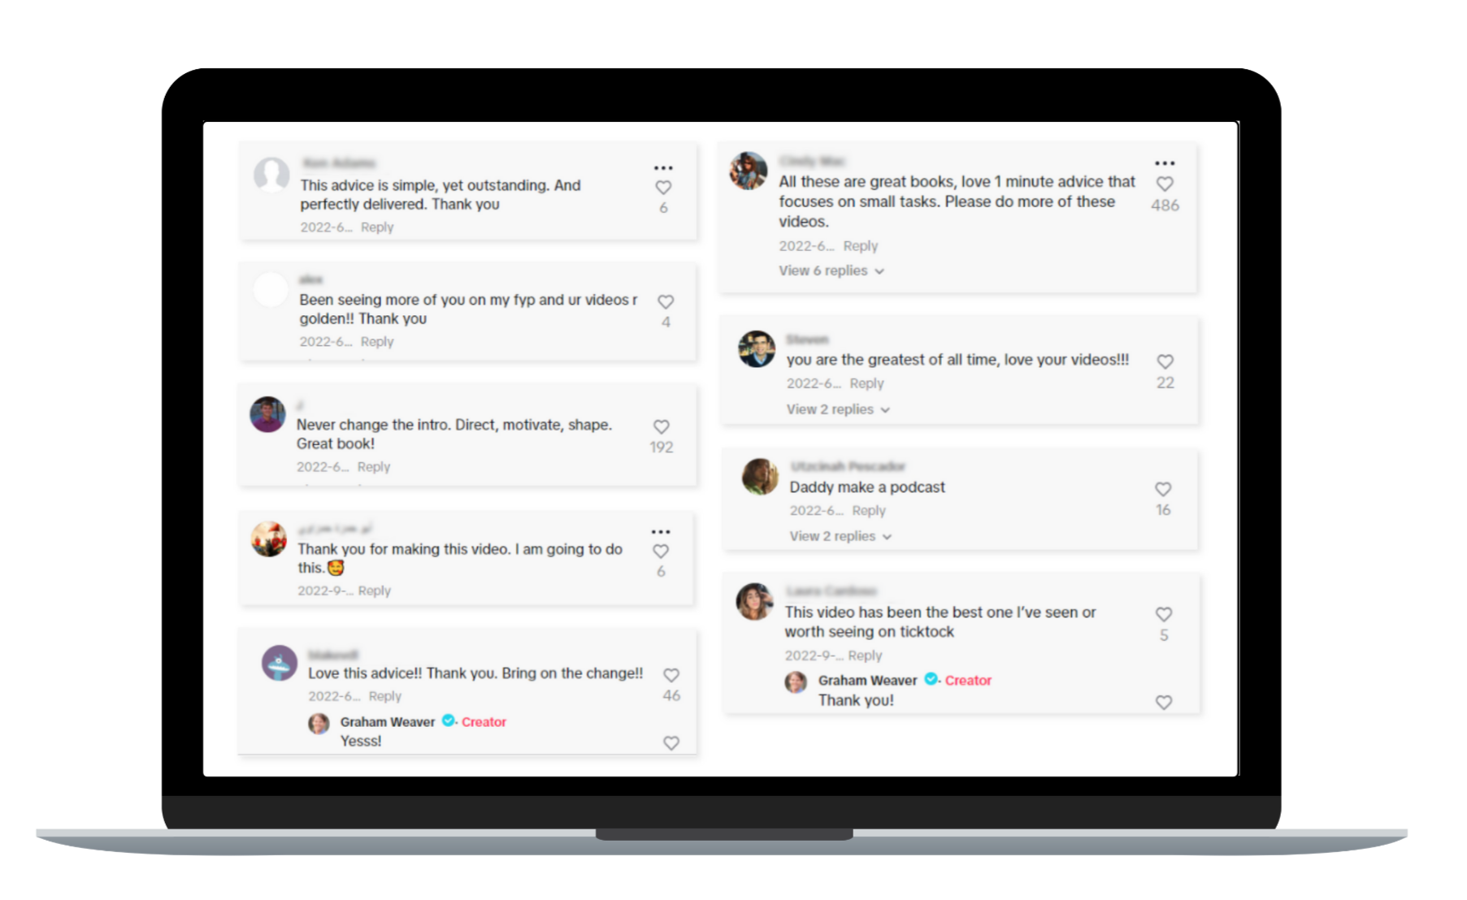Open three-dots menu on 'Thank you for making' comment
The height and width of the screenshot is (900, 1467).
point(661,531)
